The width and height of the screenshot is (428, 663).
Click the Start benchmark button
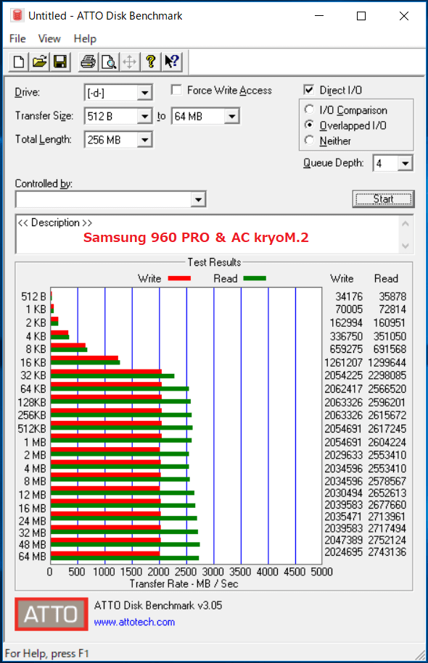(383, 199)
